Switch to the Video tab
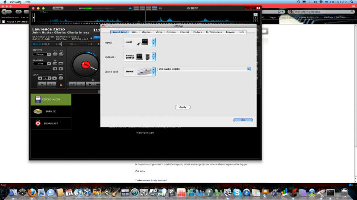The height and width of the screenshot is (200, 357). 159,32
